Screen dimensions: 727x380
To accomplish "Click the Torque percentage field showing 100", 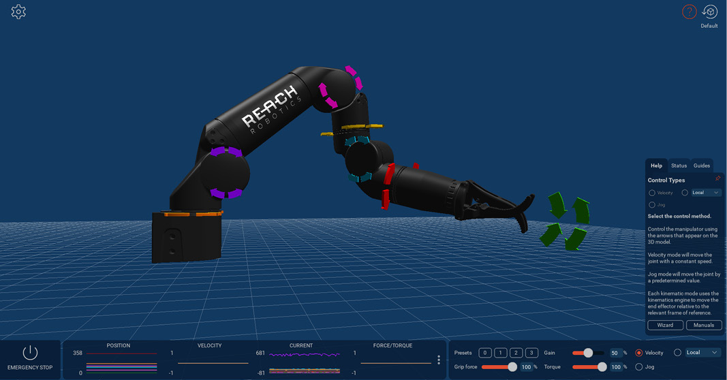I will point(616,366).
